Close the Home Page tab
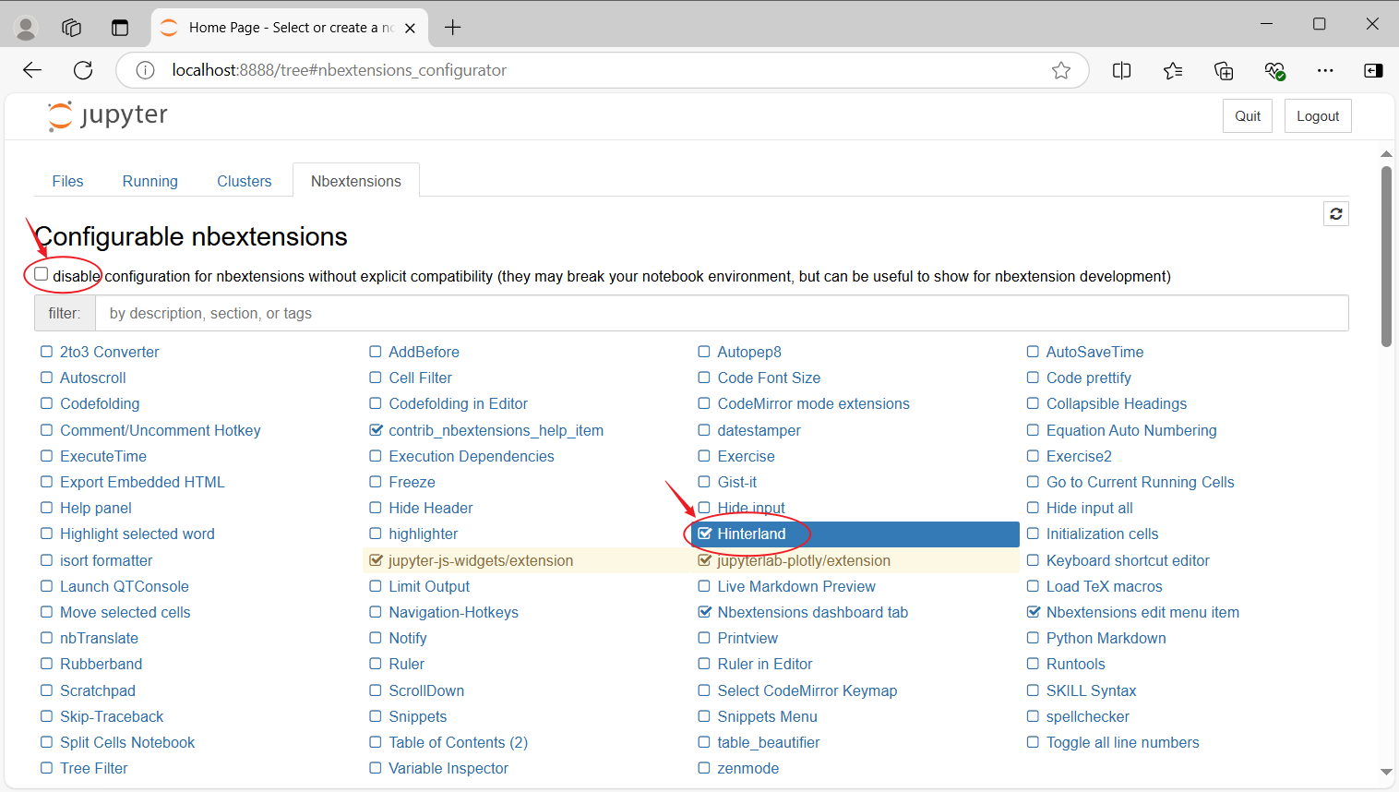 tap(410, 28)
